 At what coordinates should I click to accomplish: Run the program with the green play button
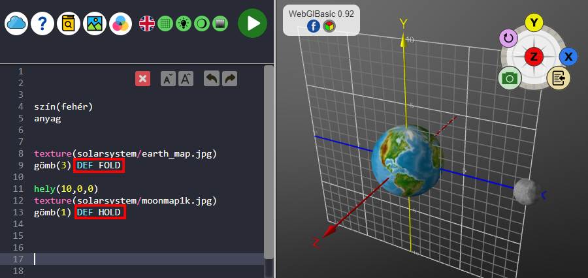[x=252, y=23]
